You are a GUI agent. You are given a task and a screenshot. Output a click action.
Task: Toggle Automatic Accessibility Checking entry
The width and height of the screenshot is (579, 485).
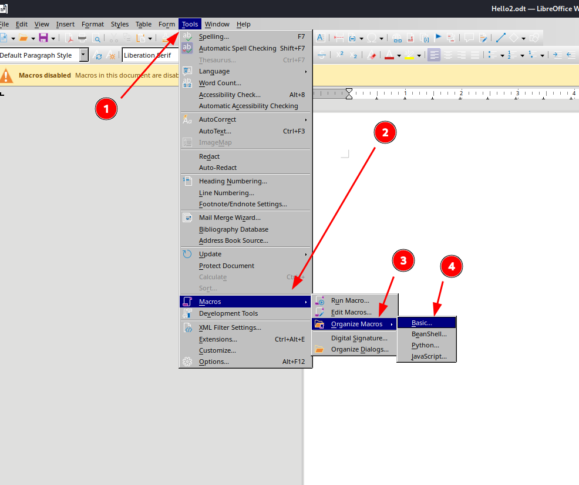[x=246, y=106]
